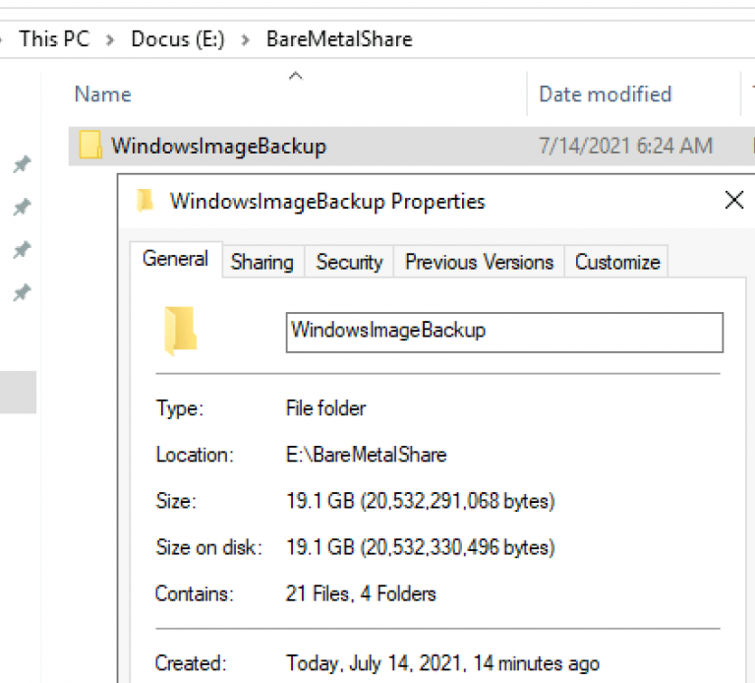Image resolution: width=755 pixels, height=683 pixels.
Task: Click the second pin icon from top
Action: tap(21, 207)
